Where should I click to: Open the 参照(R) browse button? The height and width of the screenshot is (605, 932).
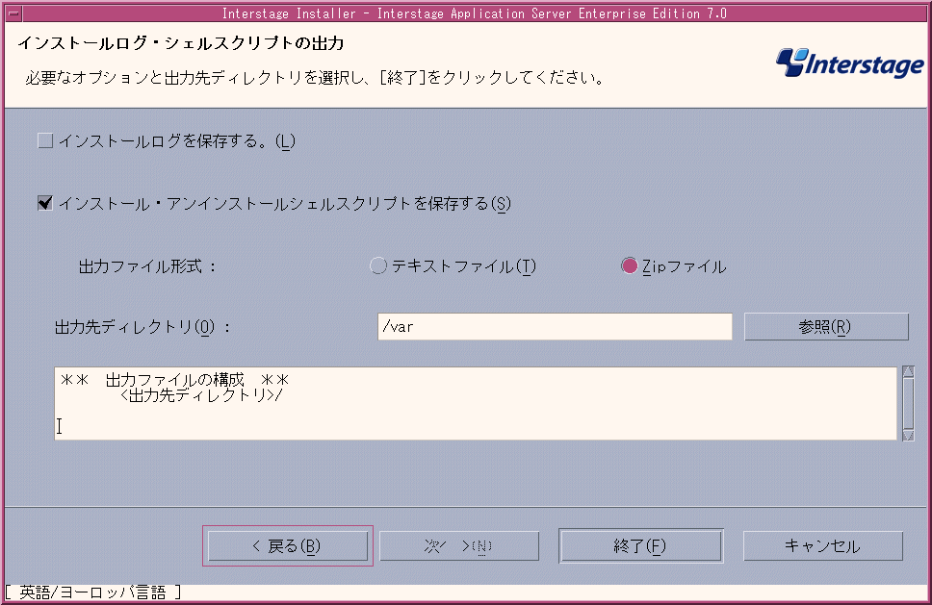[826, 326]
